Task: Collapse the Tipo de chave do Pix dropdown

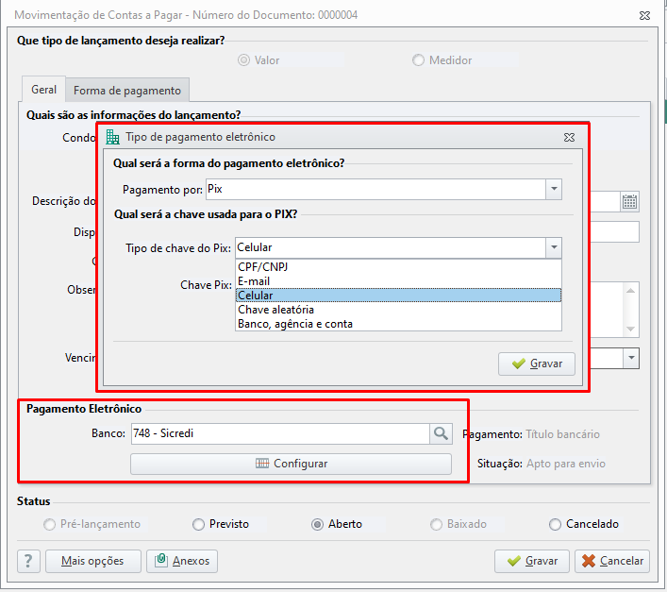Action: coord(554,247)
